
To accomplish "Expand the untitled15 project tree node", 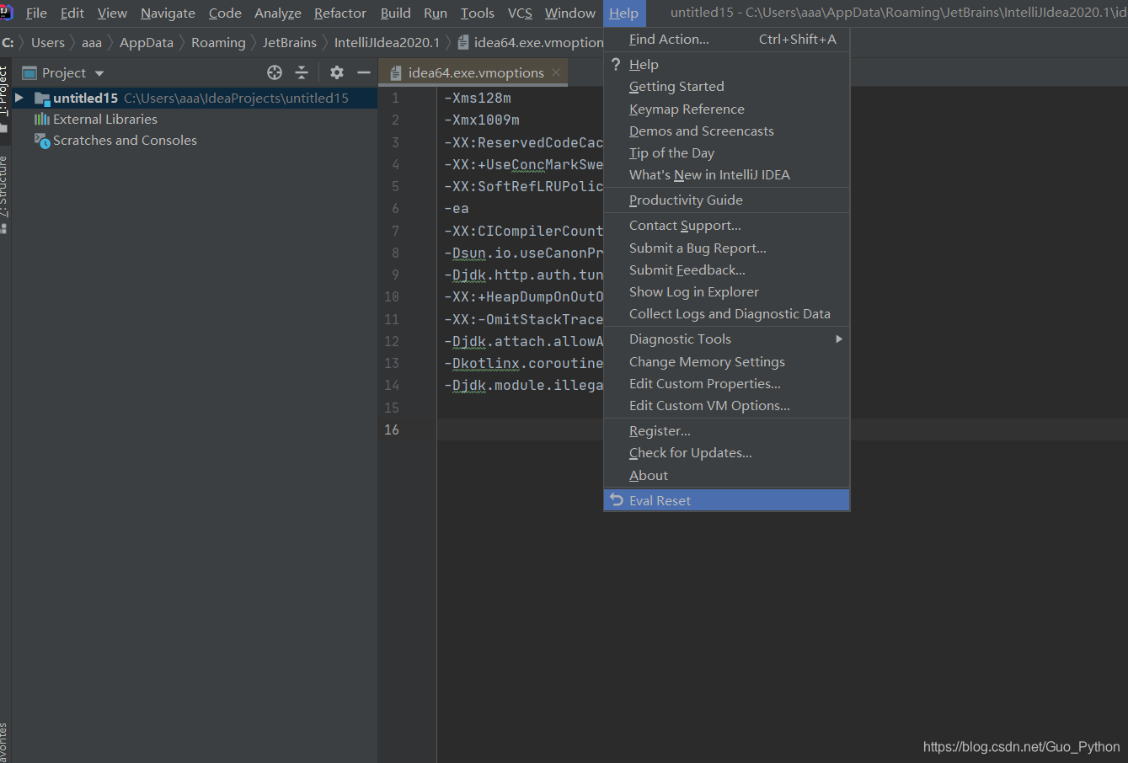I will [19, 98].
